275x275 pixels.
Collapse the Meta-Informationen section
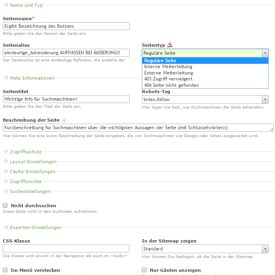click(6, 78)
